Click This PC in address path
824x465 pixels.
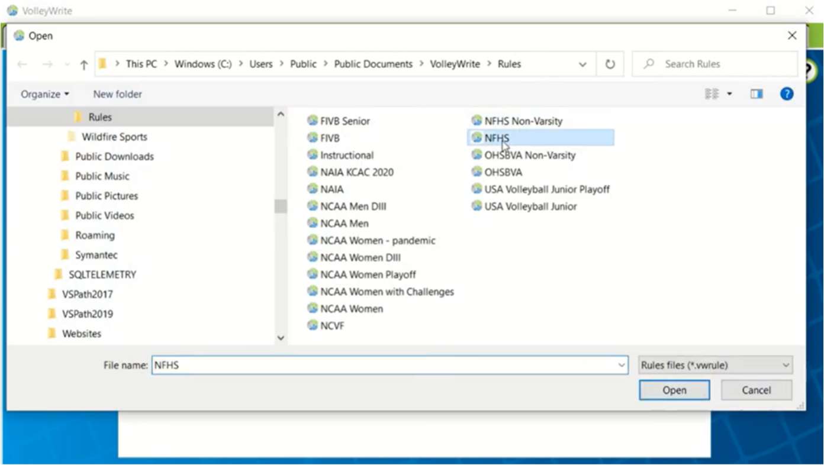coord(141,64)
